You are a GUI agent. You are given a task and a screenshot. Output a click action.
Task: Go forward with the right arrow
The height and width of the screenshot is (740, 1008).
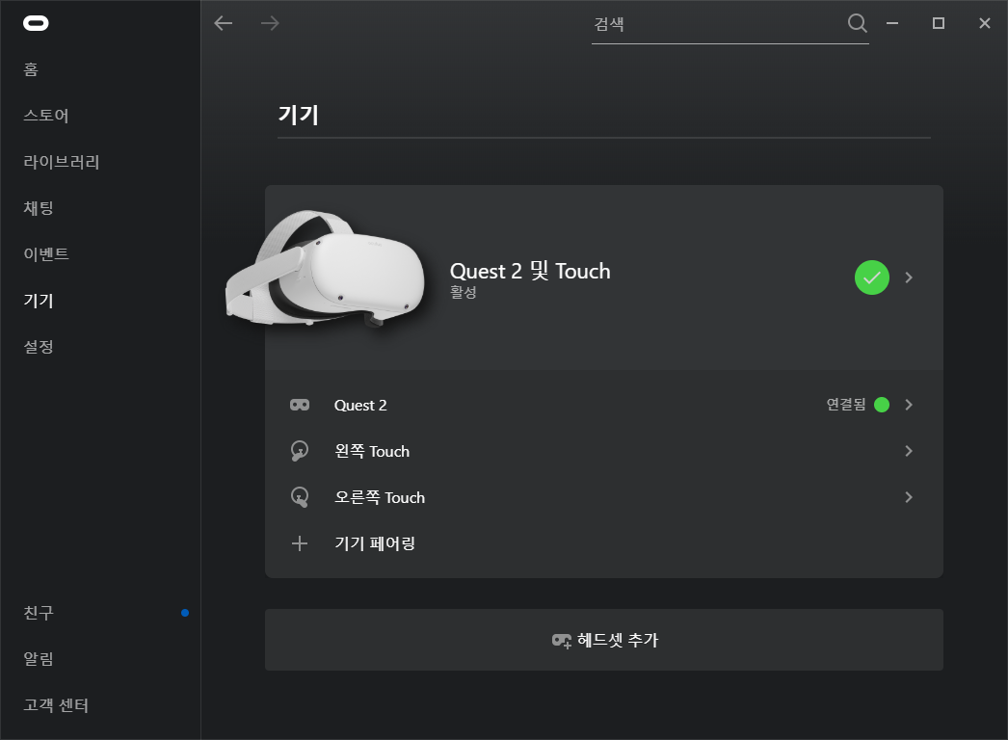pyautogui.click(x=270, y=23)
